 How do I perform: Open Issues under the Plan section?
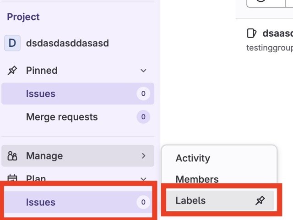(41, 202)
